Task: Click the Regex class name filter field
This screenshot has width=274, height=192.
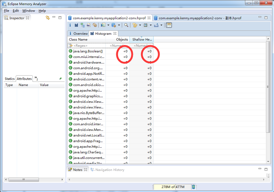Action: pyautogui.click(x=87, y=46)
